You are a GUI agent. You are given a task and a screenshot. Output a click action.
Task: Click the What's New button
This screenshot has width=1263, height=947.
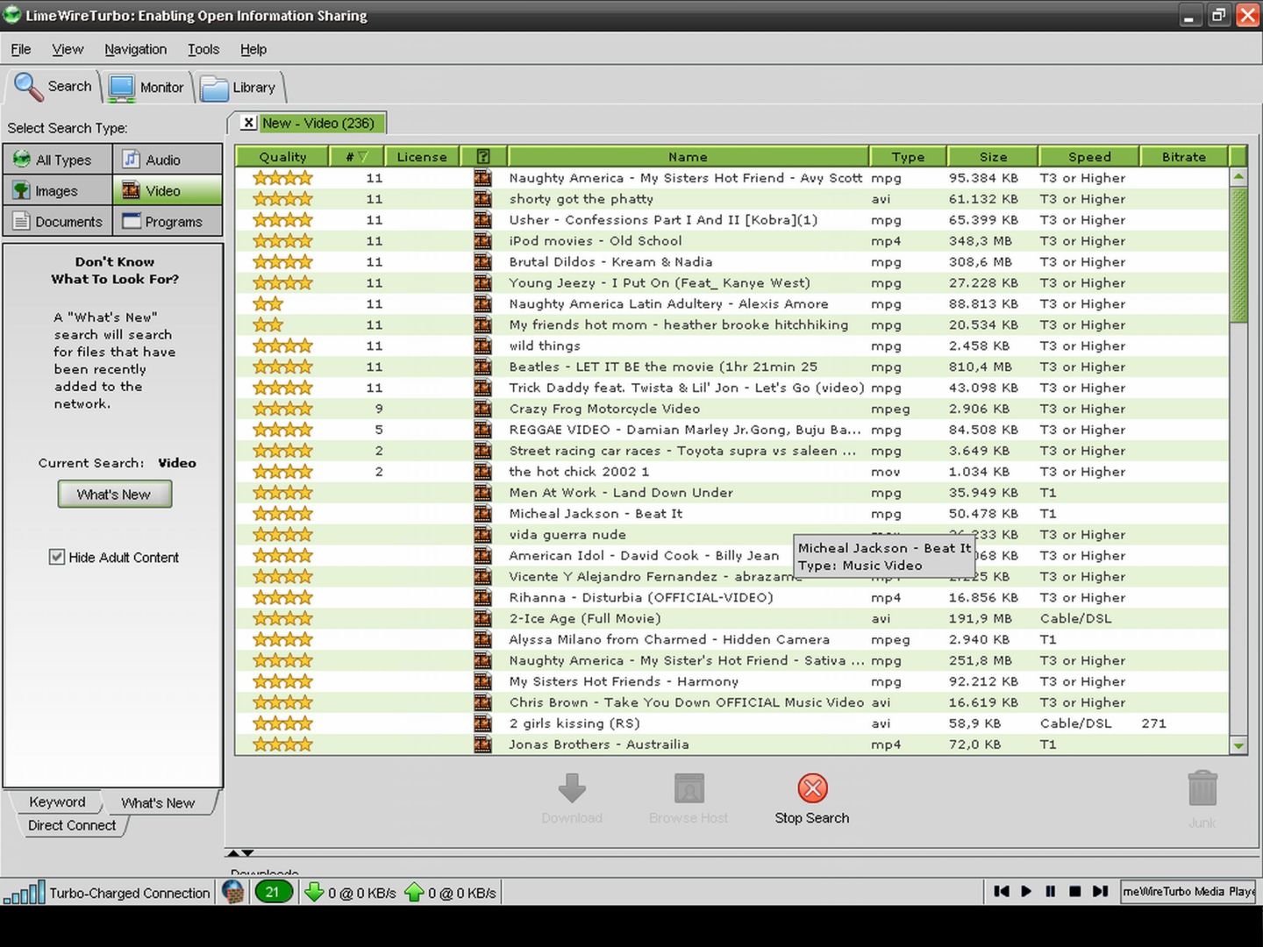click(114, 495)
